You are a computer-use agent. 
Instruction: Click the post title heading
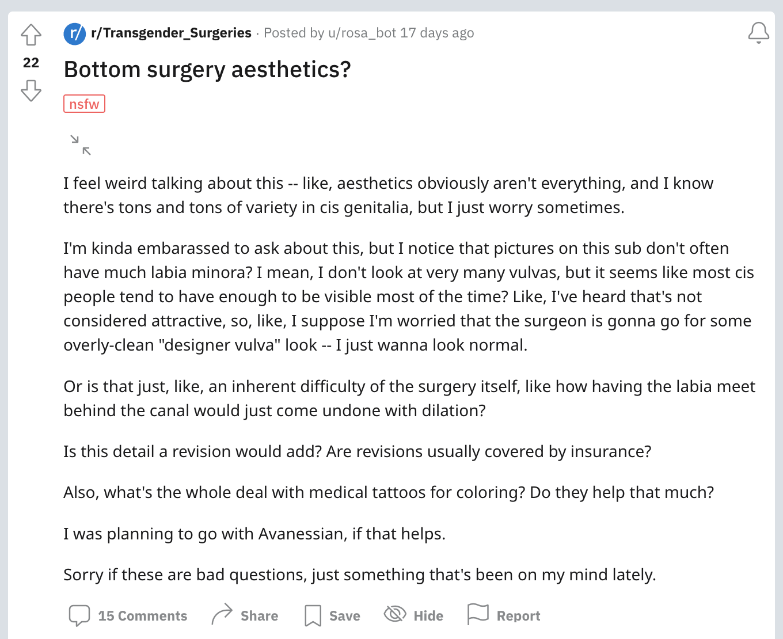click(207, 70)
